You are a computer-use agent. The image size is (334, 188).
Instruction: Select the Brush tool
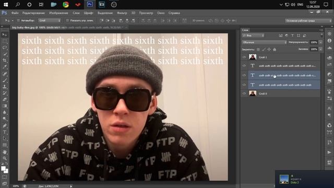pyautogui.click(x=5, y=80)
